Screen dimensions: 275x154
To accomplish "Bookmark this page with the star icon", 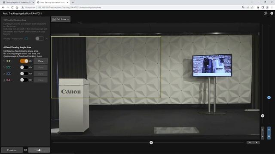I will [x=252, y=7].
